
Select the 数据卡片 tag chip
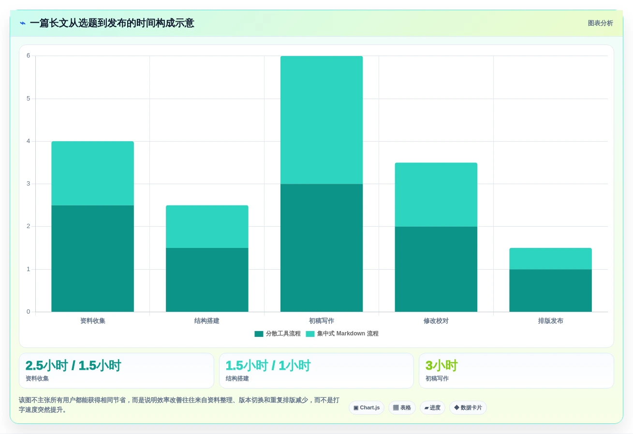click(x=468, y=408)
